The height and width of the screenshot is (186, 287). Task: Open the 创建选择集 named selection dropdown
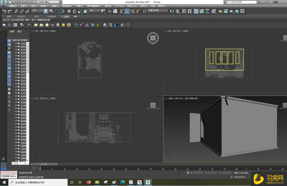157,11
